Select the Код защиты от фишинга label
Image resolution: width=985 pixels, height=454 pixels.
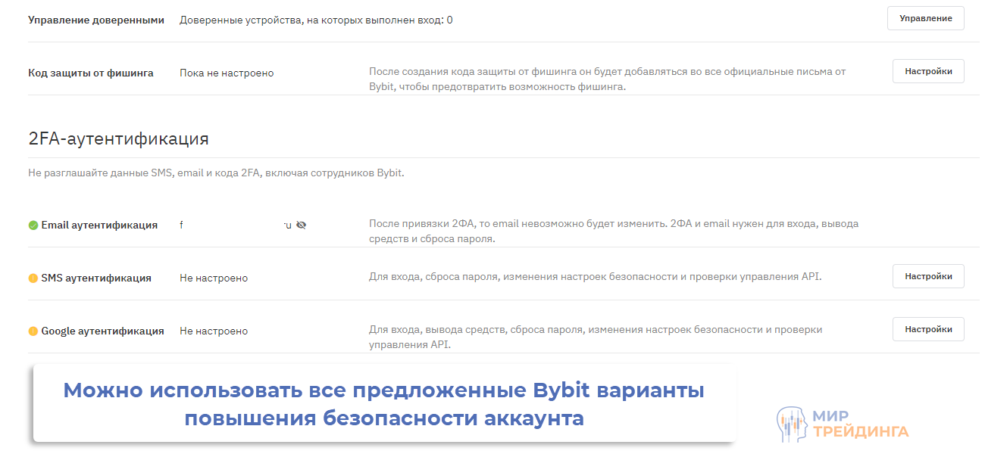coord(91,73)
